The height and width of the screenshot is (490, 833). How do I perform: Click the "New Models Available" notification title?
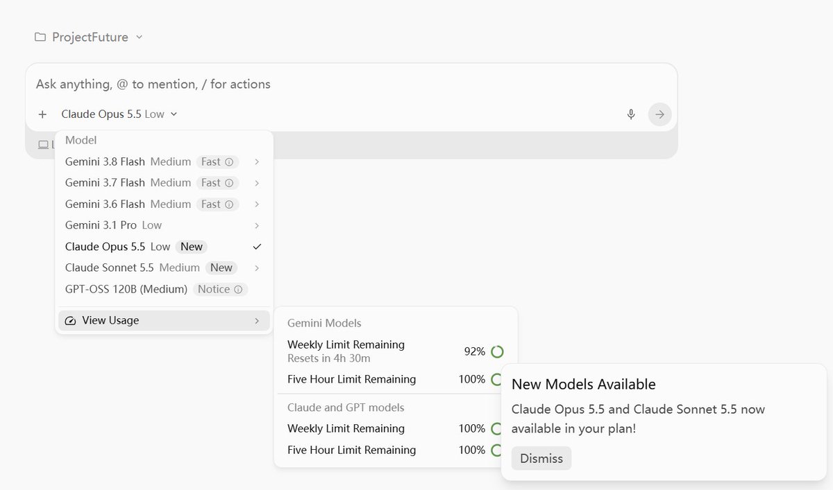coord(584,384)
